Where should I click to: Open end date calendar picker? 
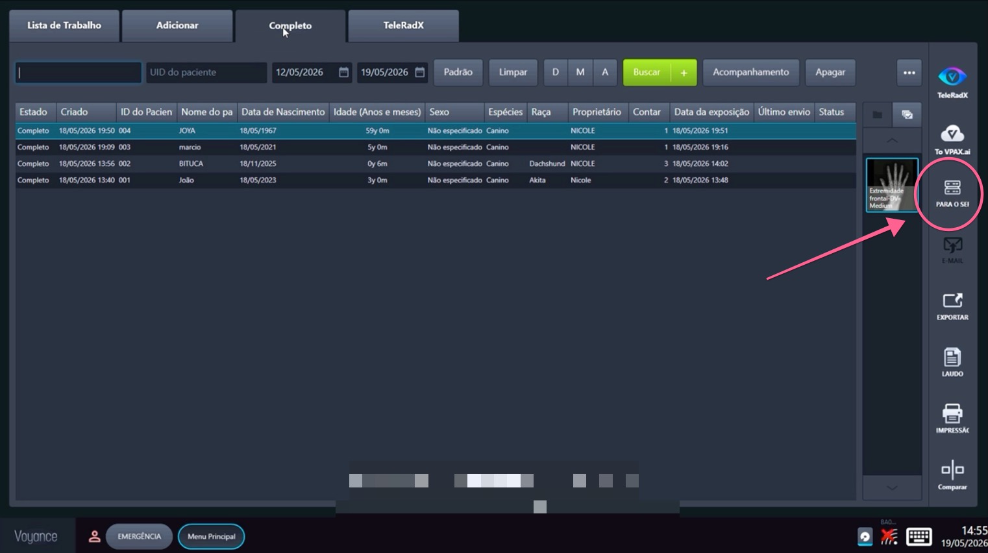click(x=420, y=72)
